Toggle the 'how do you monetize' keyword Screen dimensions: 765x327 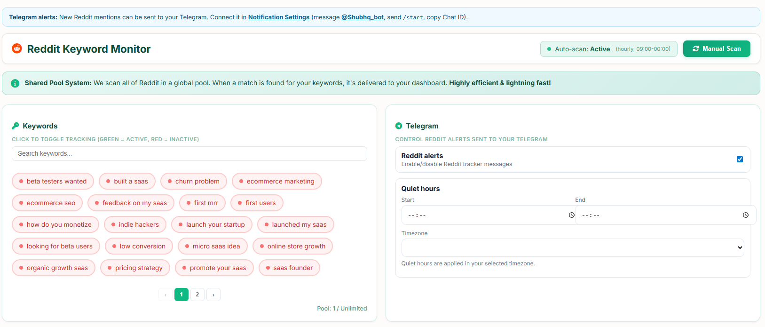(55, 224)
